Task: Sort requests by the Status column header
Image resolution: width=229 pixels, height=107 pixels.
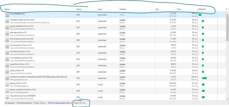Action: (x=79, y=9)
